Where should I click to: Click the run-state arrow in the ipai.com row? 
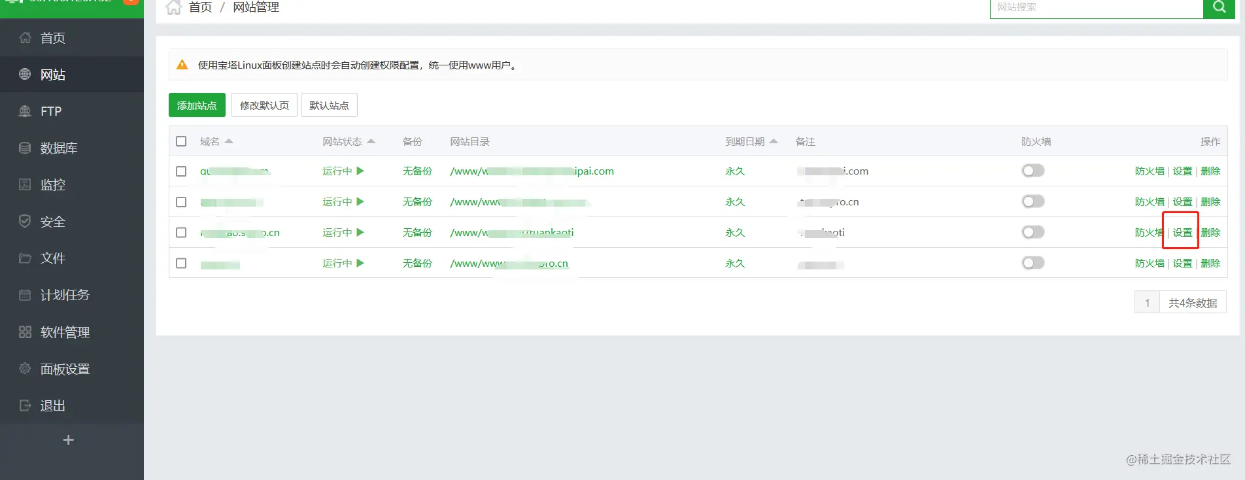click(360, 171)
